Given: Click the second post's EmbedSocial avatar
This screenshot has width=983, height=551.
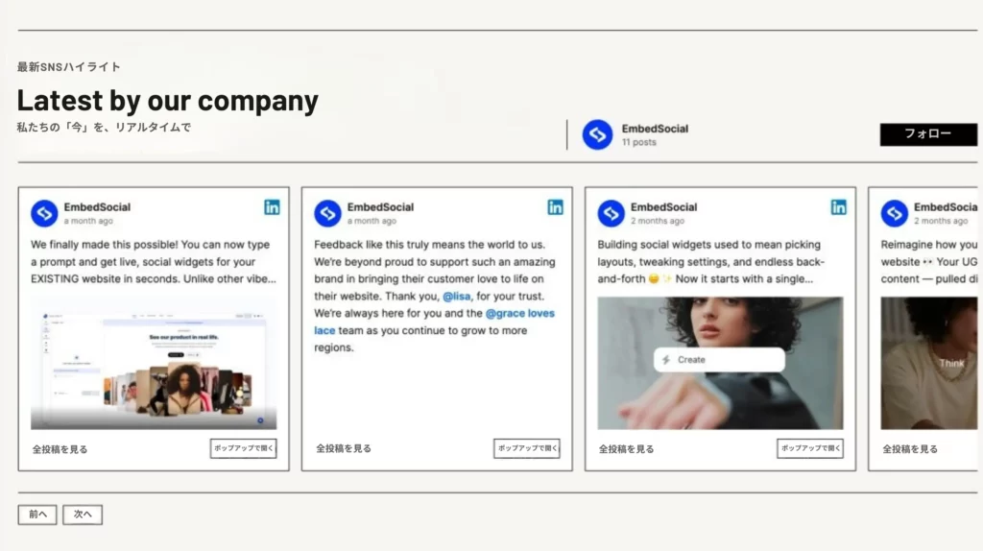Looking at the screenshot, I should [x=327, y=213].
